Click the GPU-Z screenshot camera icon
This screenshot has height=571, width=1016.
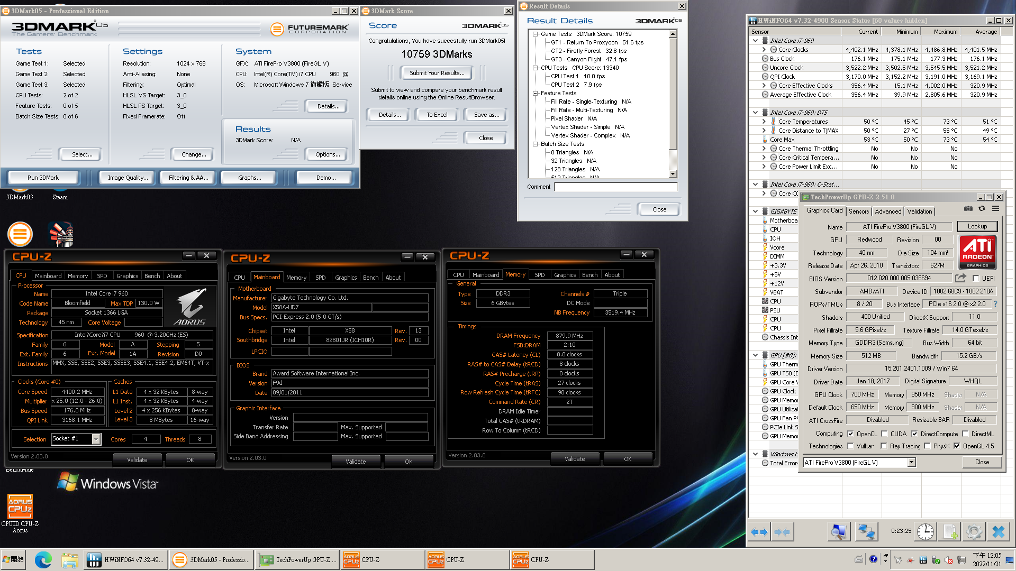click(x=968, y=209)
